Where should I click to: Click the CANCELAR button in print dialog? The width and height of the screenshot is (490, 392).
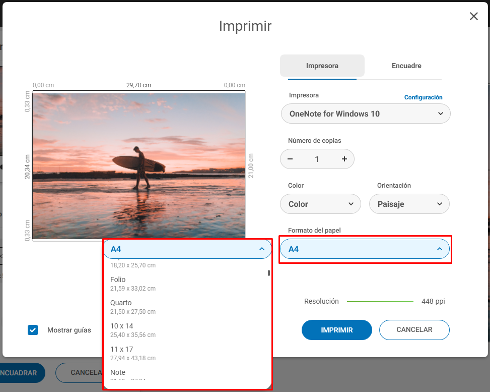tap(414, 330)
